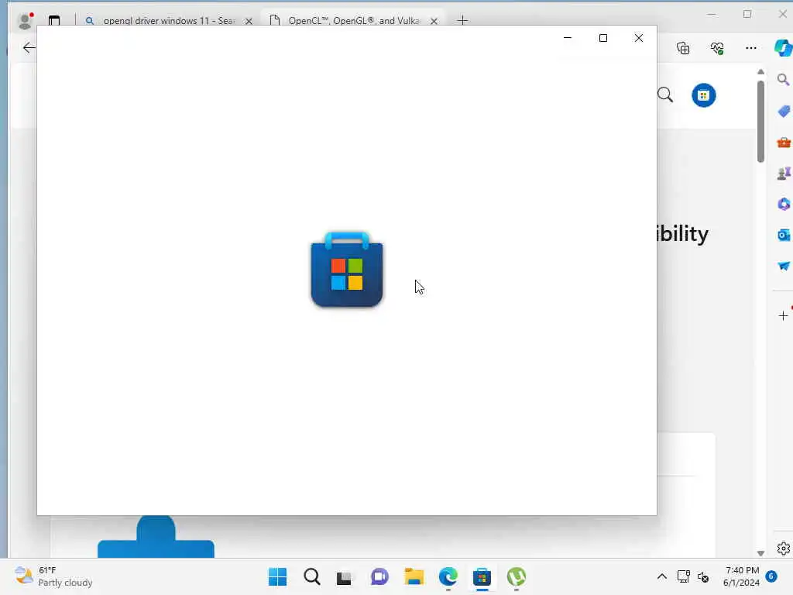Screen dimensions: 793x595
Task: Close the OpenCL, OpenGL and Vulkan tab
Action: click(434, 21)
